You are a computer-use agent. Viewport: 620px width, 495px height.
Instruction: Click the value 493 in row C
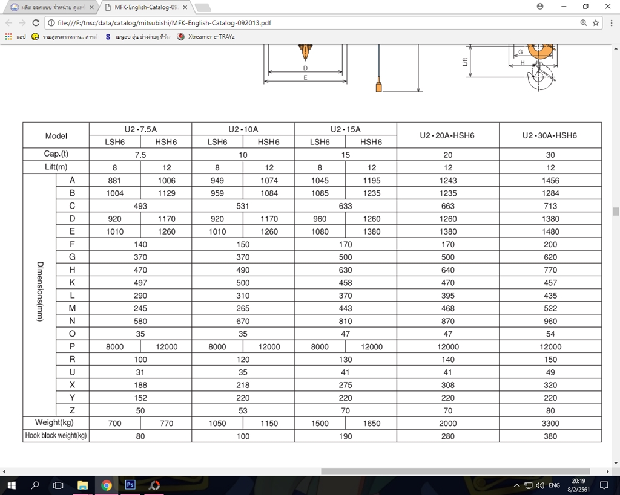pyautogui.click(x=140, y=206)
